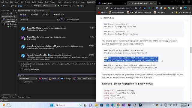Close the Solution Explorer panel

(x=15, y=10)
